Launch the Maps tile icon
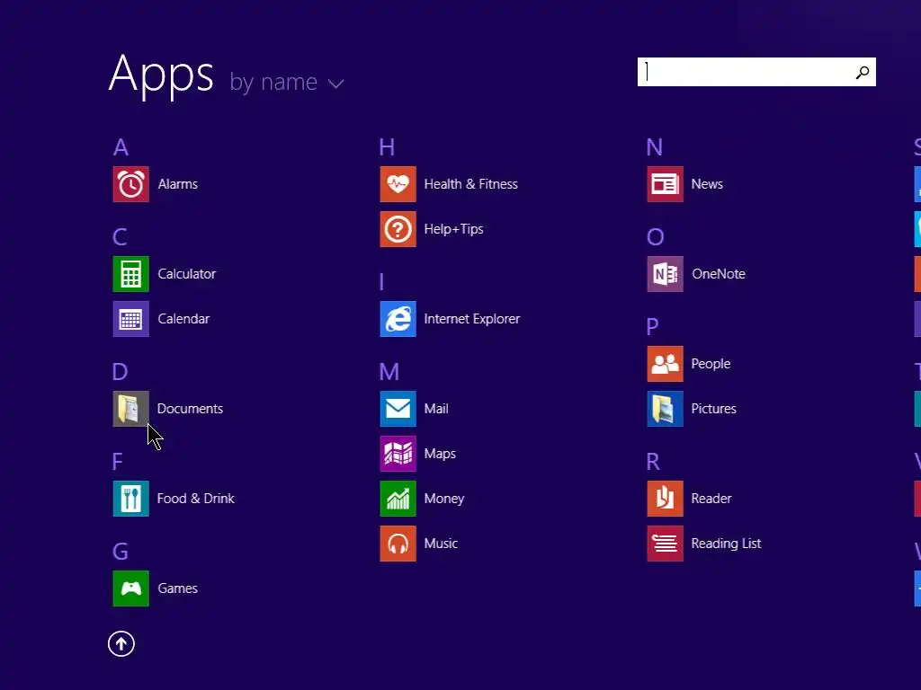This screenshot has height=690, width=921. [398, 454]
